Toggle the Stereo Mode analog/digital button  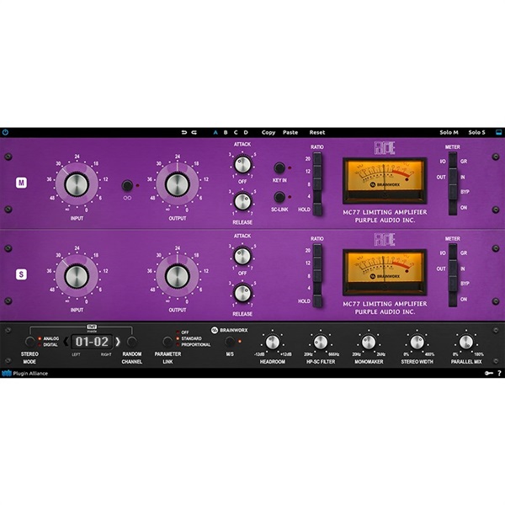pyautogui.click(x=30, y=342)
